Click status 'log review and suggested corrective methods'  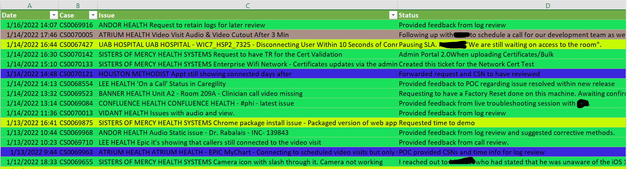(x=512, y=133)
